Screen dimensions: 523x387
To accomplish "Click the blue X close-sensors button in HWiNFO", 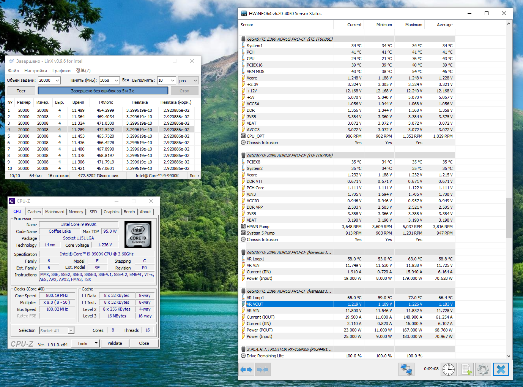I will tap(501, 370).
